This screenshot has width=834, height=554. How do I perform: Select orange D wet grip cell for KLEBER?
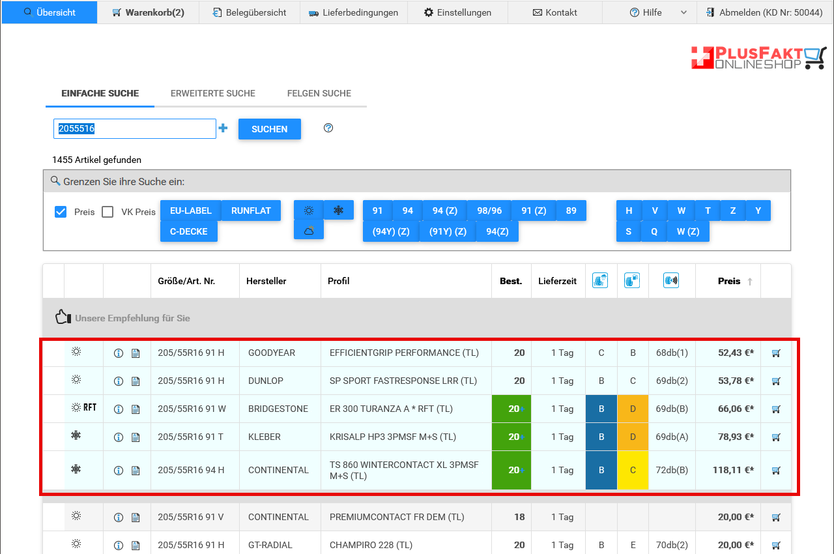(633, 437)
